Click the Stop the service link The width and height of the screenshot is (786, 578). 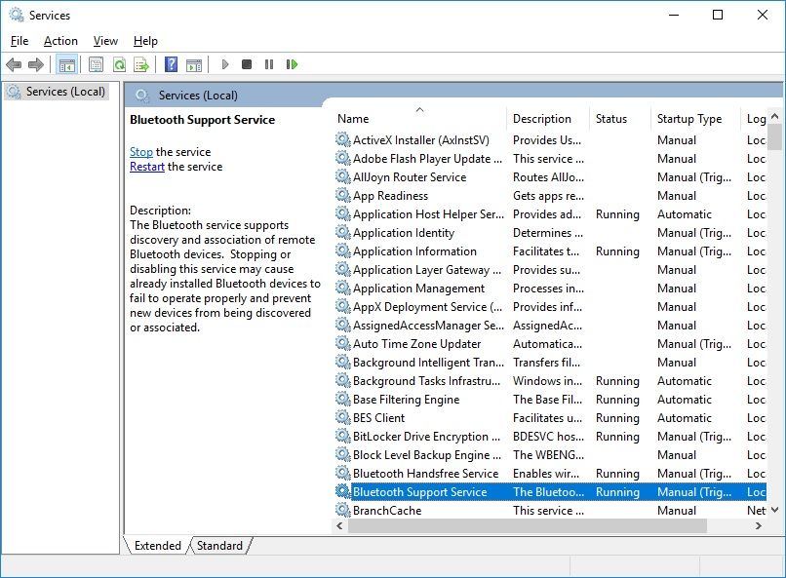click(141, 152)
